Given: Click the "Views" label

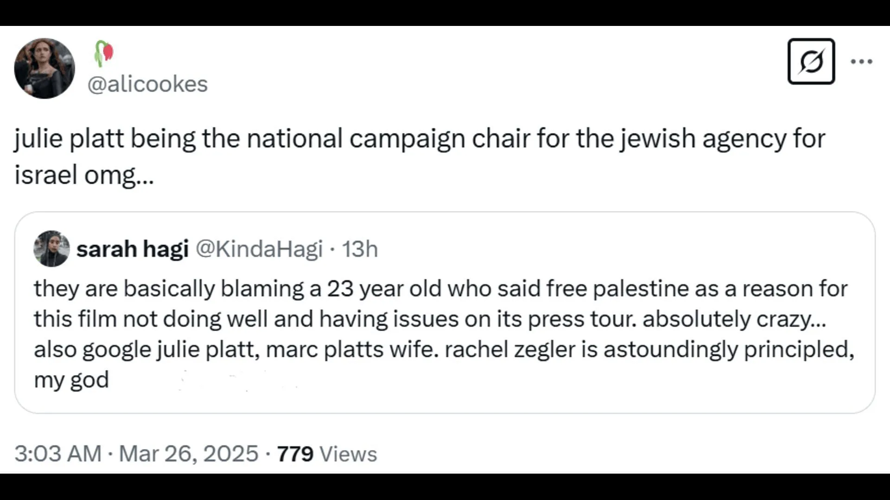Looking at the screenshot, I should (348, 454).
